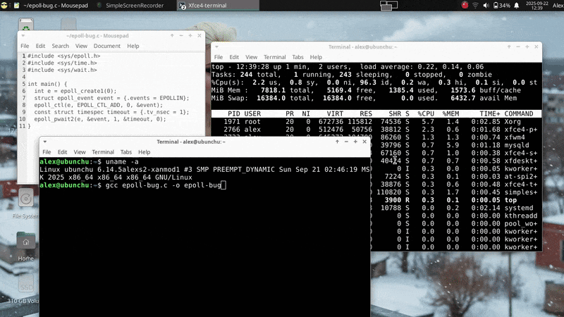This screenshot has width=564, height=317.
Task: Open the Terminal menu in the top-running terminal
Action: [x=274, y=57]
